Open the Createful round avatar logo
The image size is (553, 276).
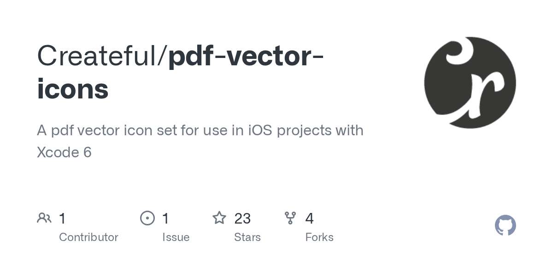pyautogui.click(x=470, y=83)
